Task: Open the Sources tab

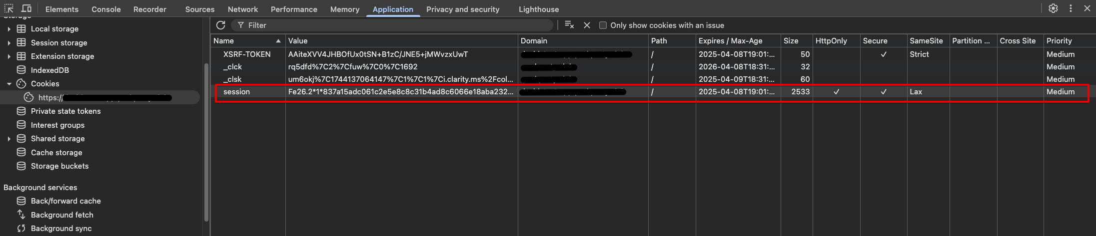Action: click(200, 9)
